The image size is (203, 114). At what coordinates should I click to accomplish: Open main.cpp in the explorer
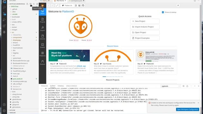pos(16,73)
